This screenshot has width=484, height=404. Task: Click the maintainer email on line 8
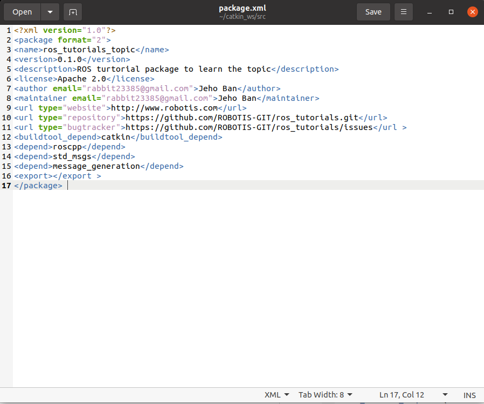[x=157, y=98]
